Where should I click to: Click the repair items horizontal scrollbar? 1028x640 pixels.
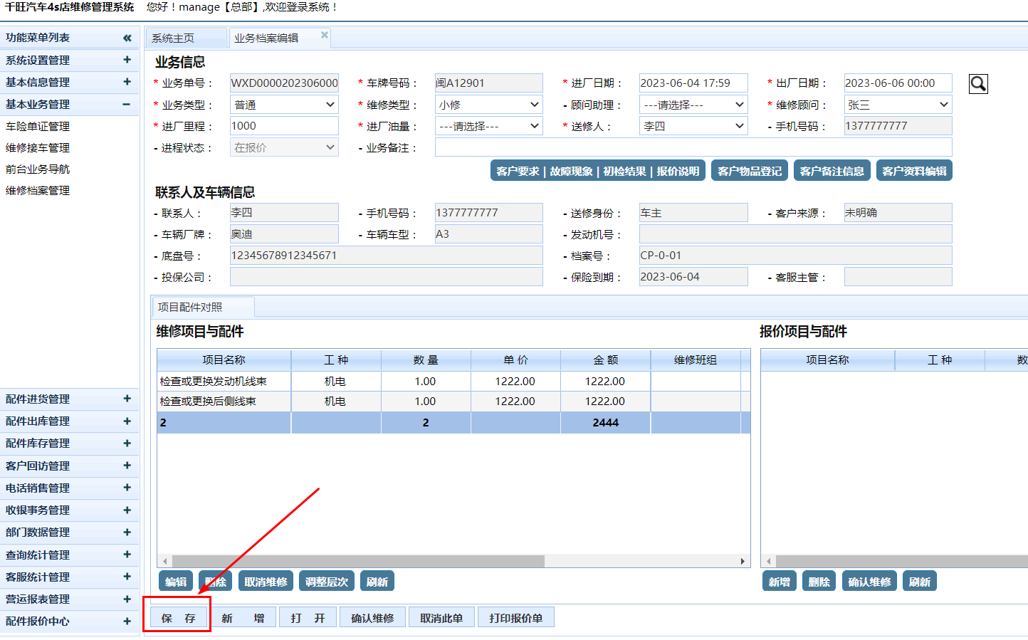(x=358, y=561)
